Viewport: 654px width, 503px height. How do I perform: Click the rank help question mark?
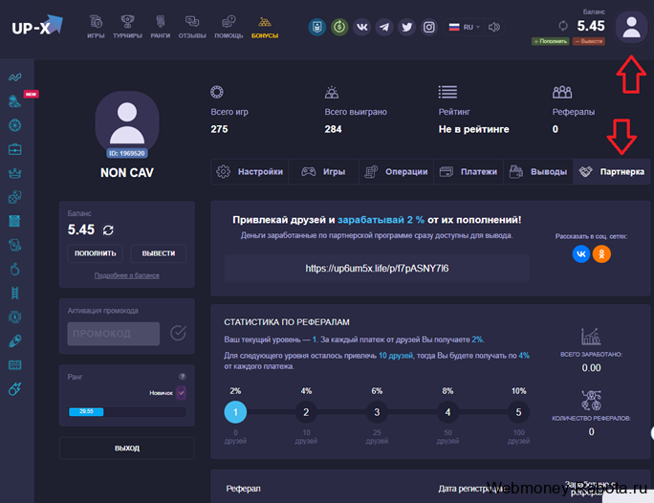[x=183, y=377]
